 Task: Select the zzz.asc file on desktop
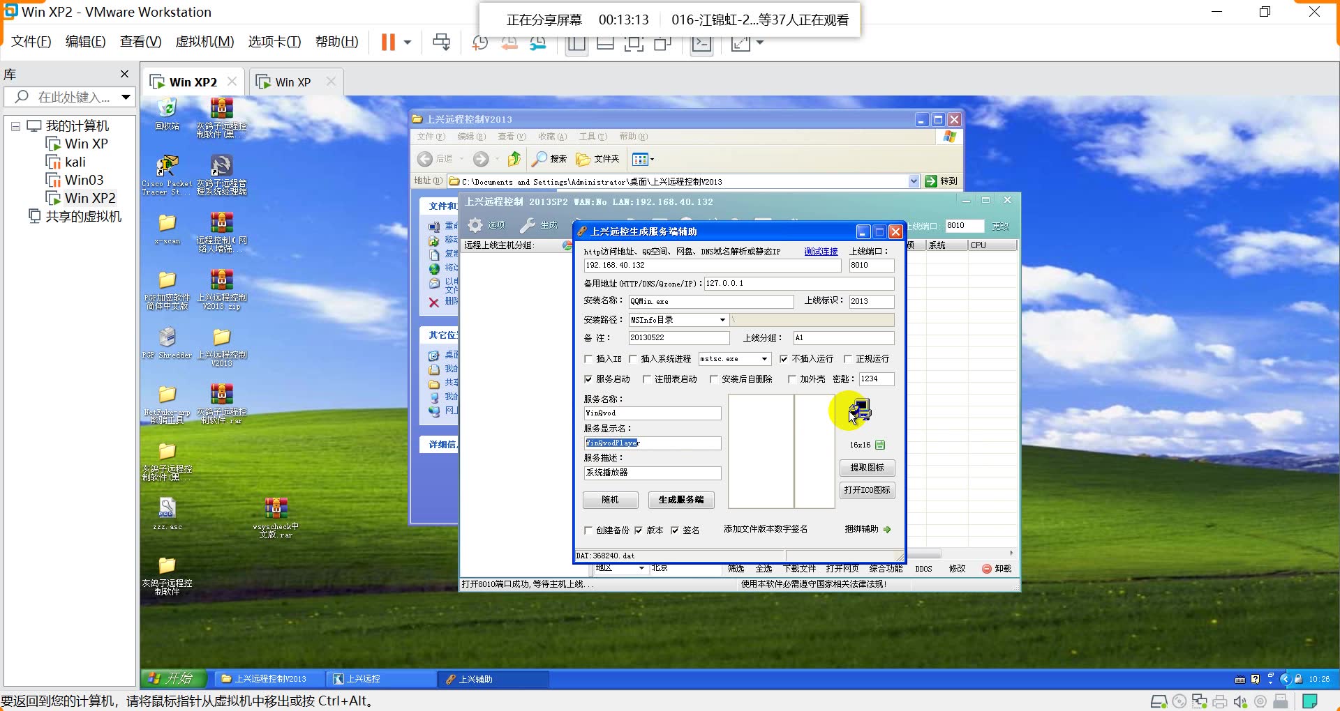click(x=167, y=514)
